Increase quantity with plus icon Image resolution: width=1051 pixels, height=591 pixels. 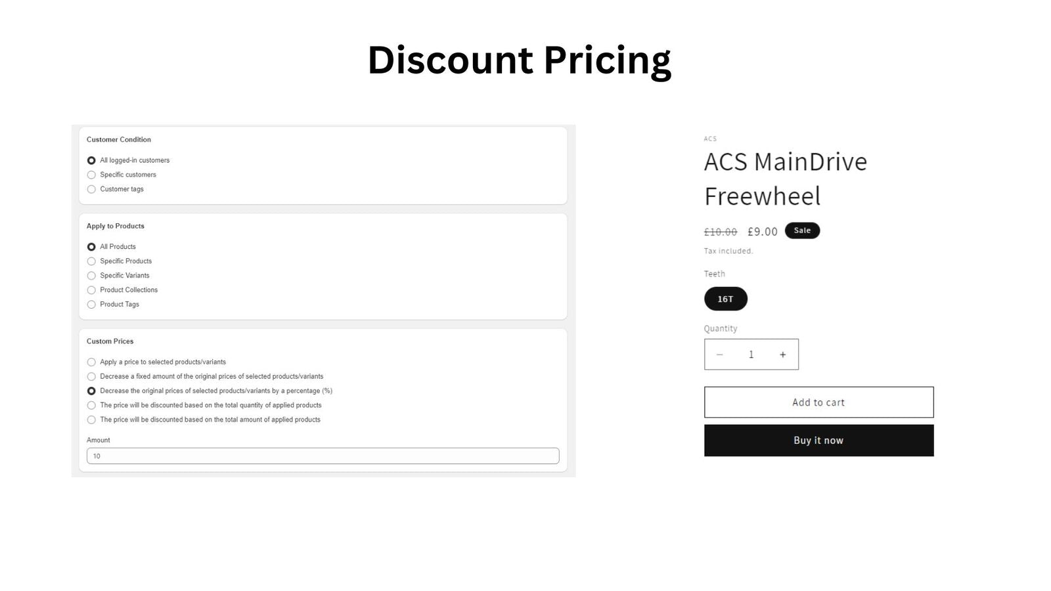coord(782,355)
